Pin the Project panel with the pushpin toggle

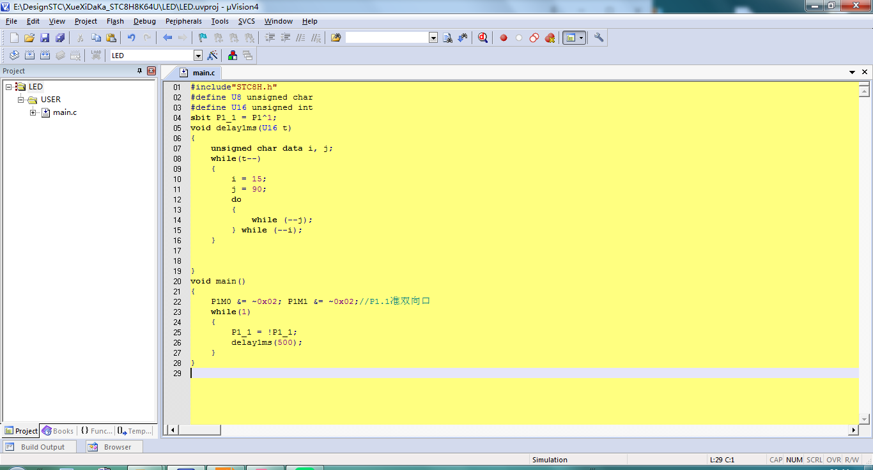click(x=140, y=71)
